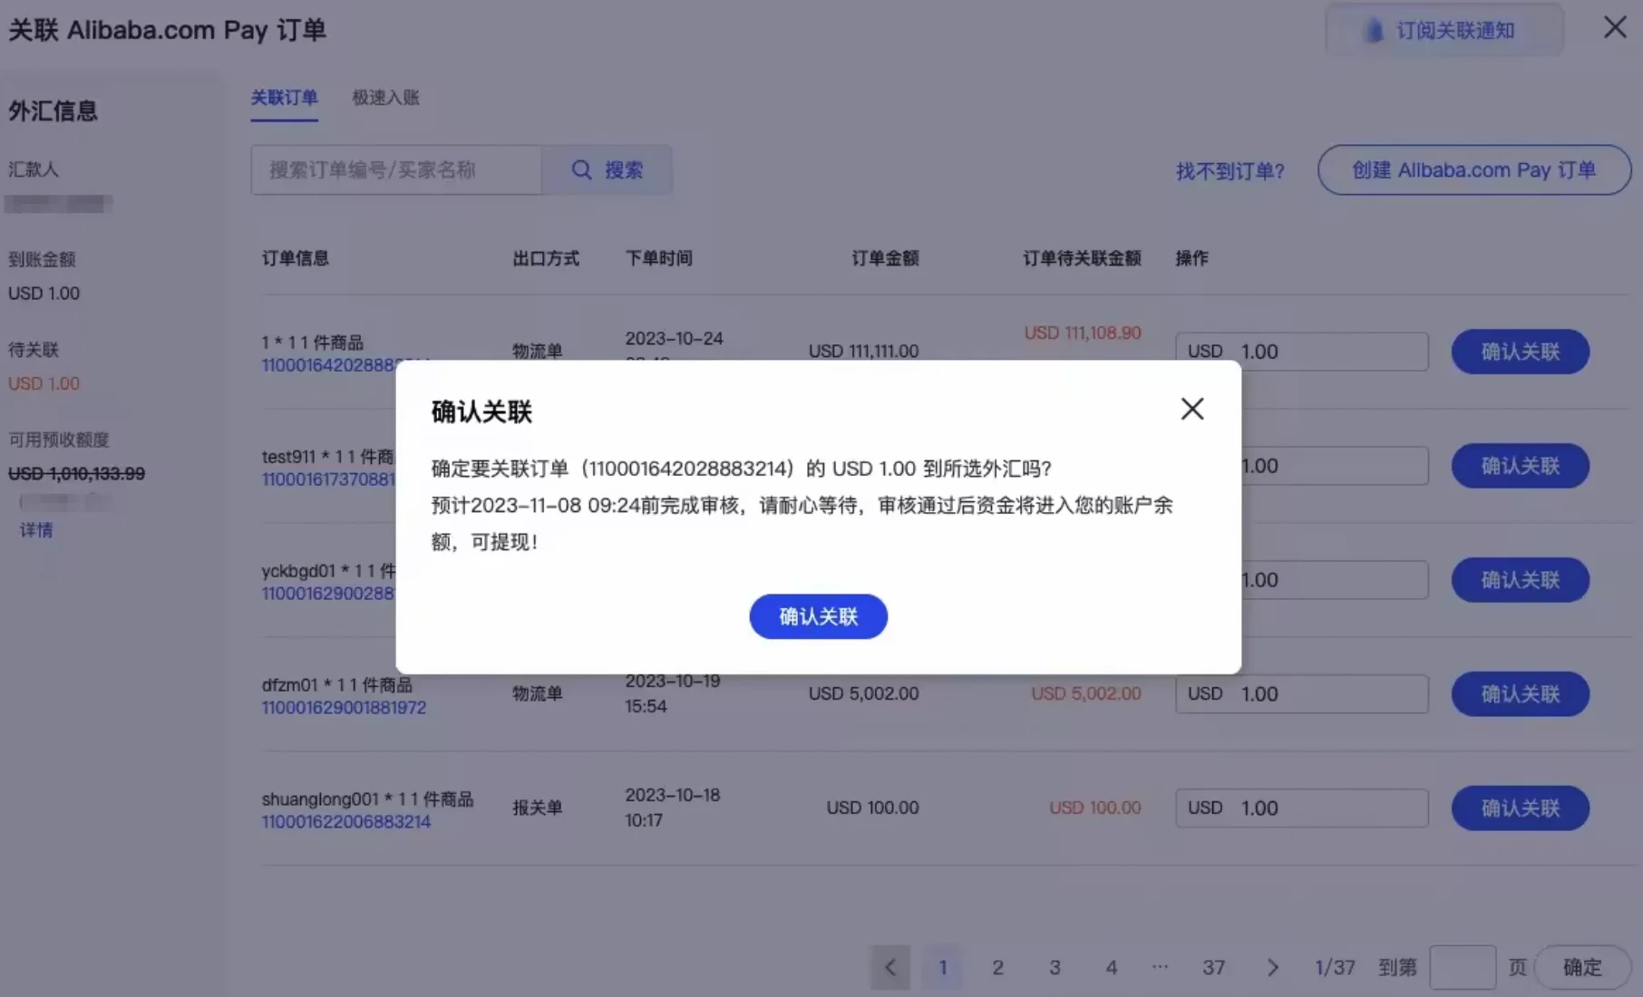Open order link 110001629001881972
1643x997 pixels.
tap(344, 708)
